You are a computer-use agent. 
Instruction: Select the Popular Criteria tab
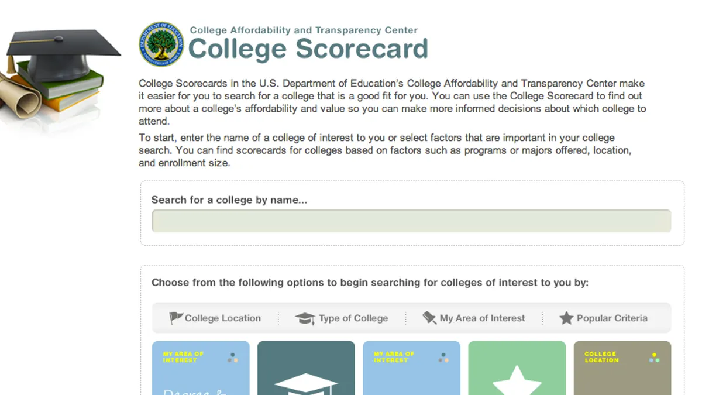603,318
